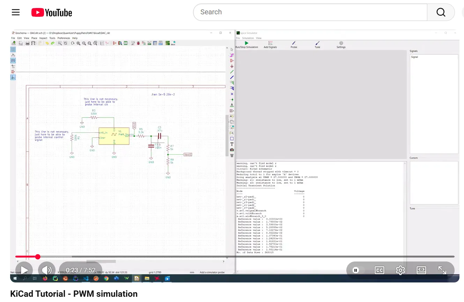The width and height of the screenshot is (464, 302).
Task: Open the symbol editor icon
Action: click(114, 43)
